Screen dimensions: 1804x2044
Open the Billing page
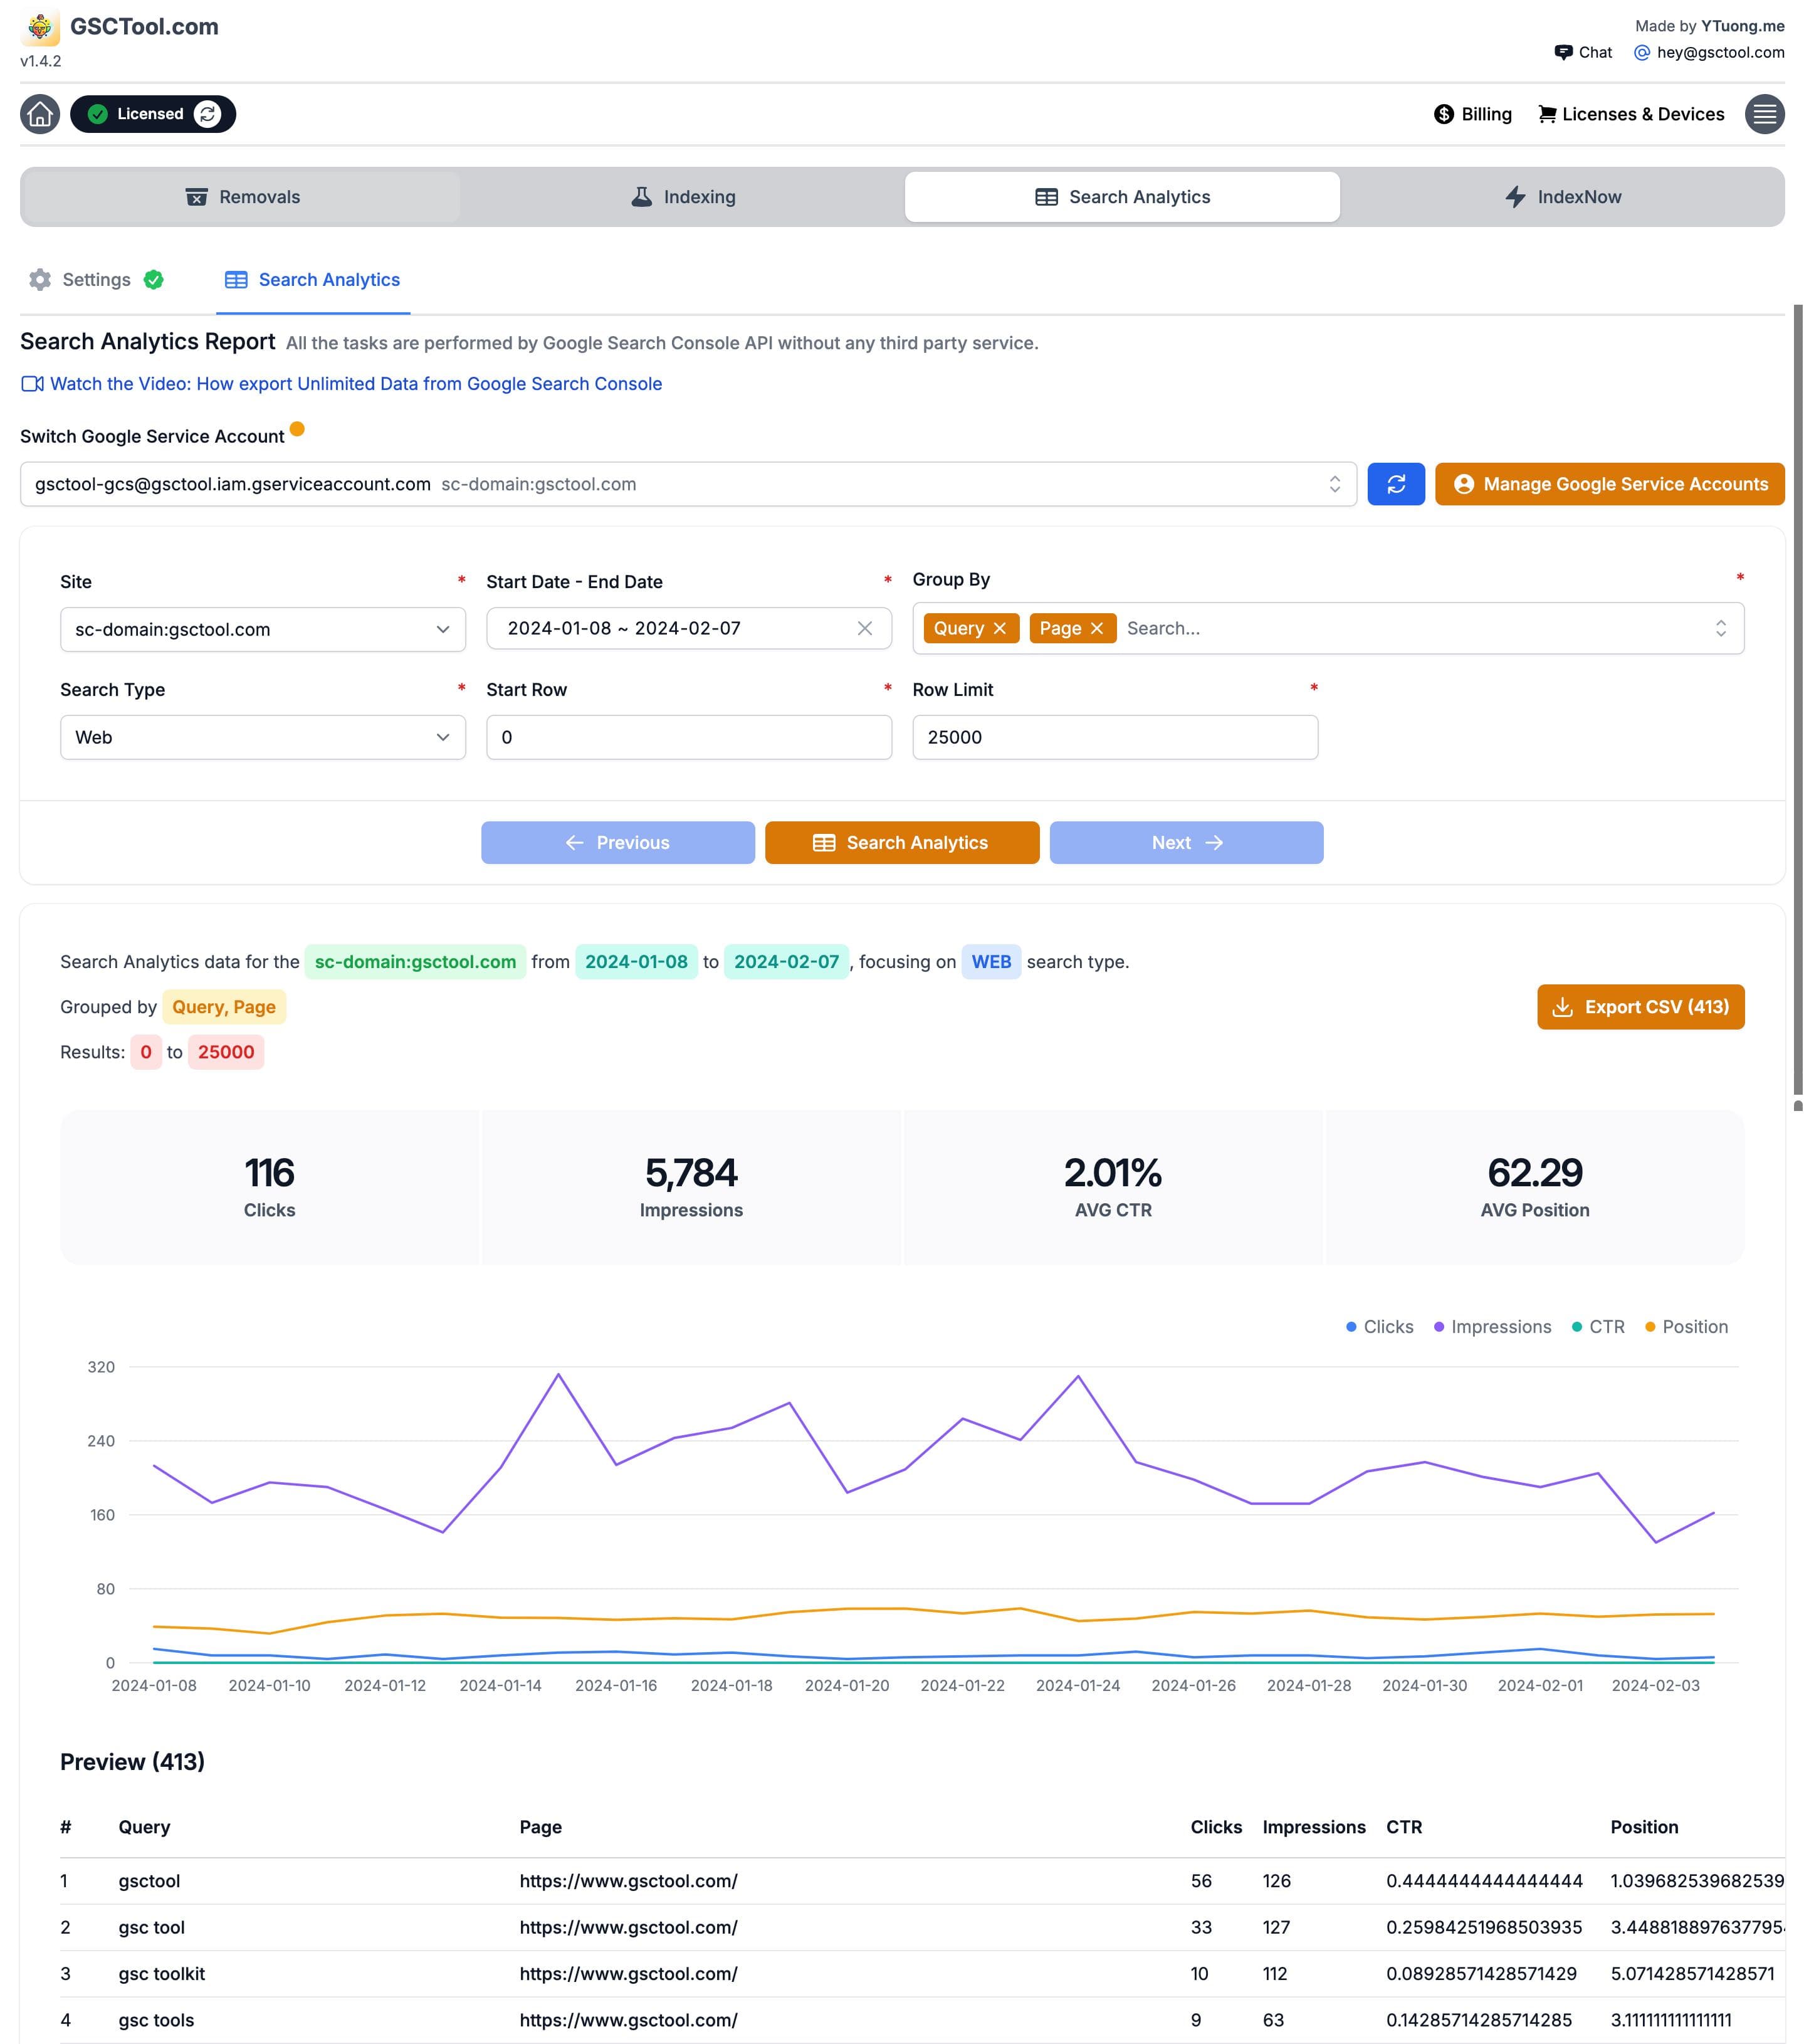(x=1472, y=114)
